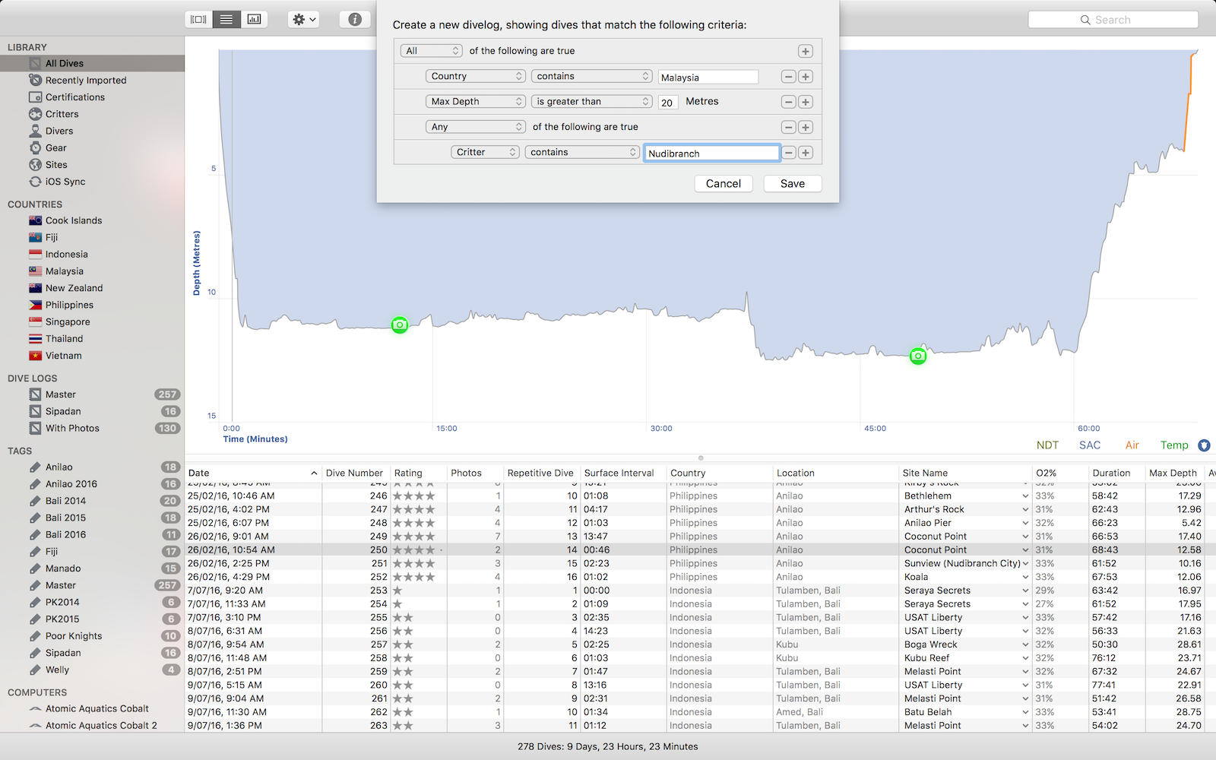Remove the Malaysia country rule with minus
1216x760 pixels.
click(x=788, y=77)
